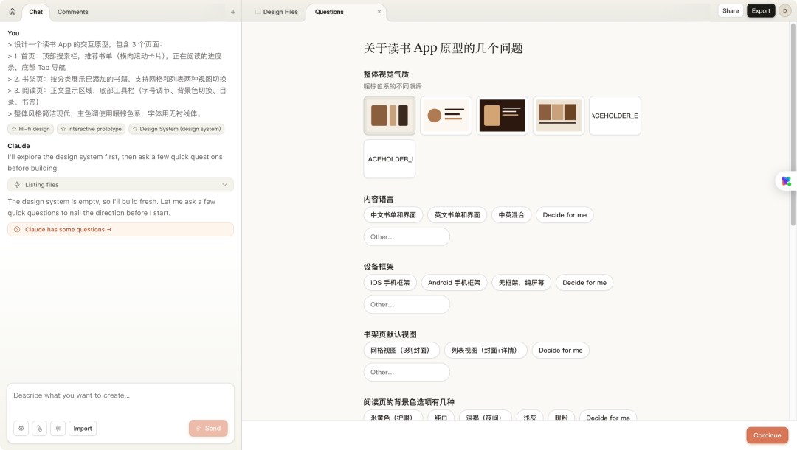Open a new tab with the plus icon
The image size is (797, 450).
click(x=233, y=12)
